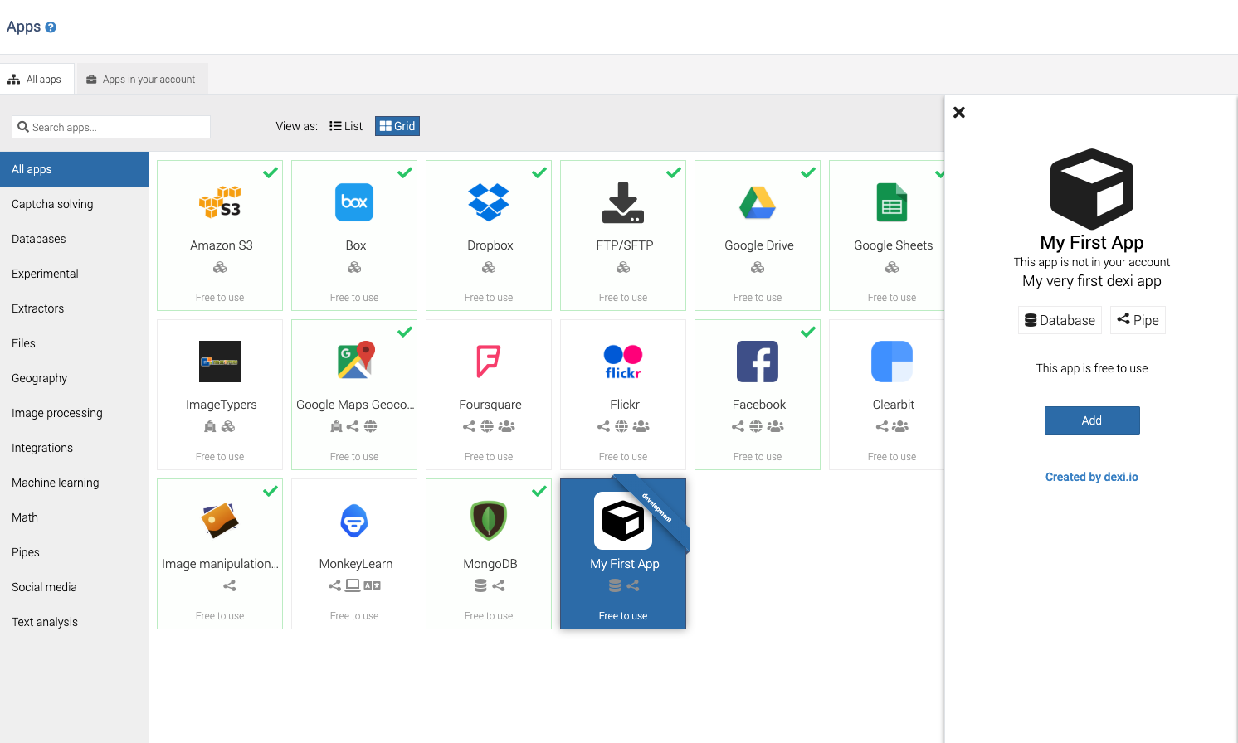1238x743 pixels.
Task: Open the Amazon S3 app icon
Action: (x=220, y=202)
